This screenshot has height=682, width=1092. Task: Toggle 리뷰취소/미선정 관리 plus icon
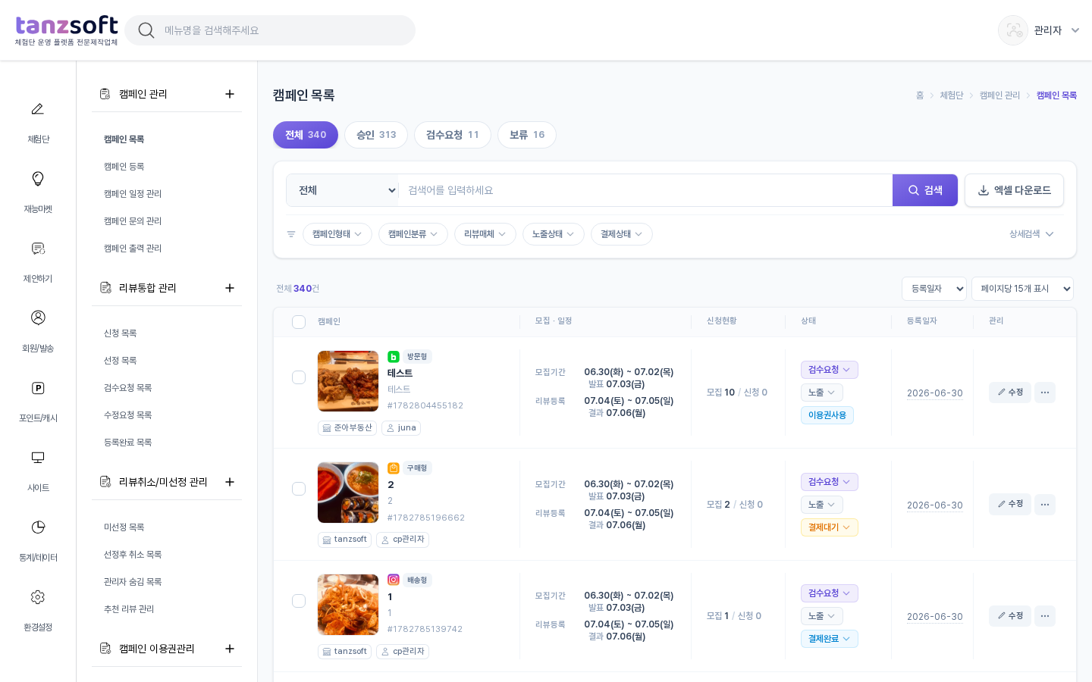230,482
